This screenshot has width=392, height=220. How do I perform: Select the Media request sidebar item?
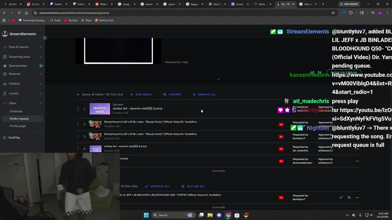[19, 119]
